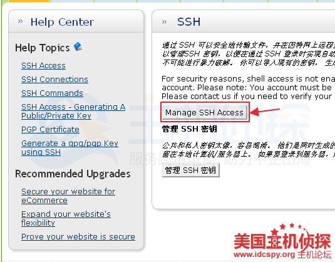335x262 pixels.
Task: Click the chevron icon before SSH heading
Action: [164, 21]
